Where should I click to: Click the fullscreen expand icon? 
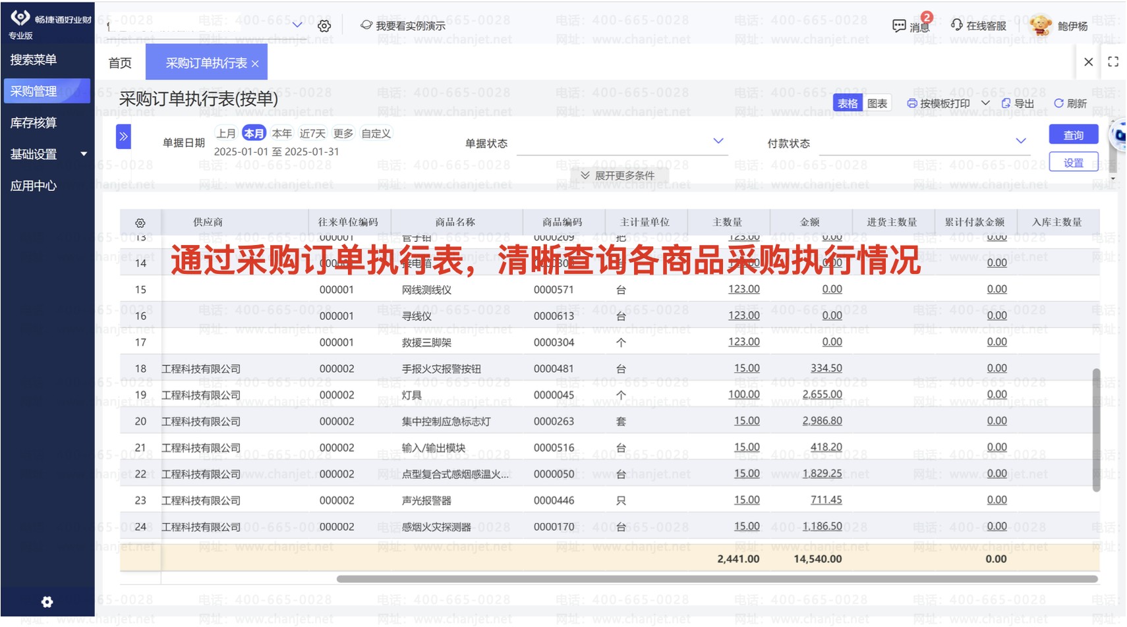click(x=1113, y=62)
